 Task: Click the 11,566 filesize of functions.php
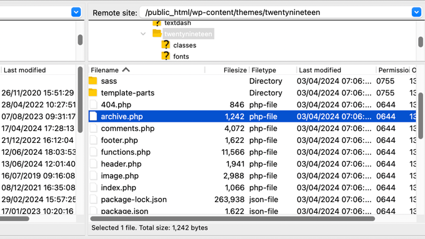[233, 152]
